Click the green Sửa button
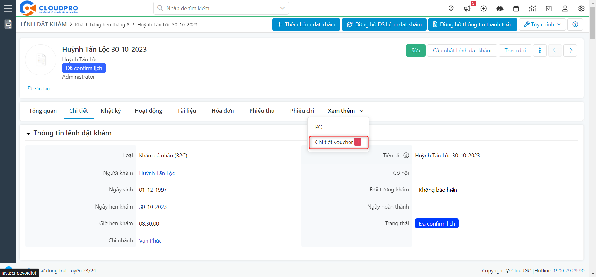 [416, 51]
